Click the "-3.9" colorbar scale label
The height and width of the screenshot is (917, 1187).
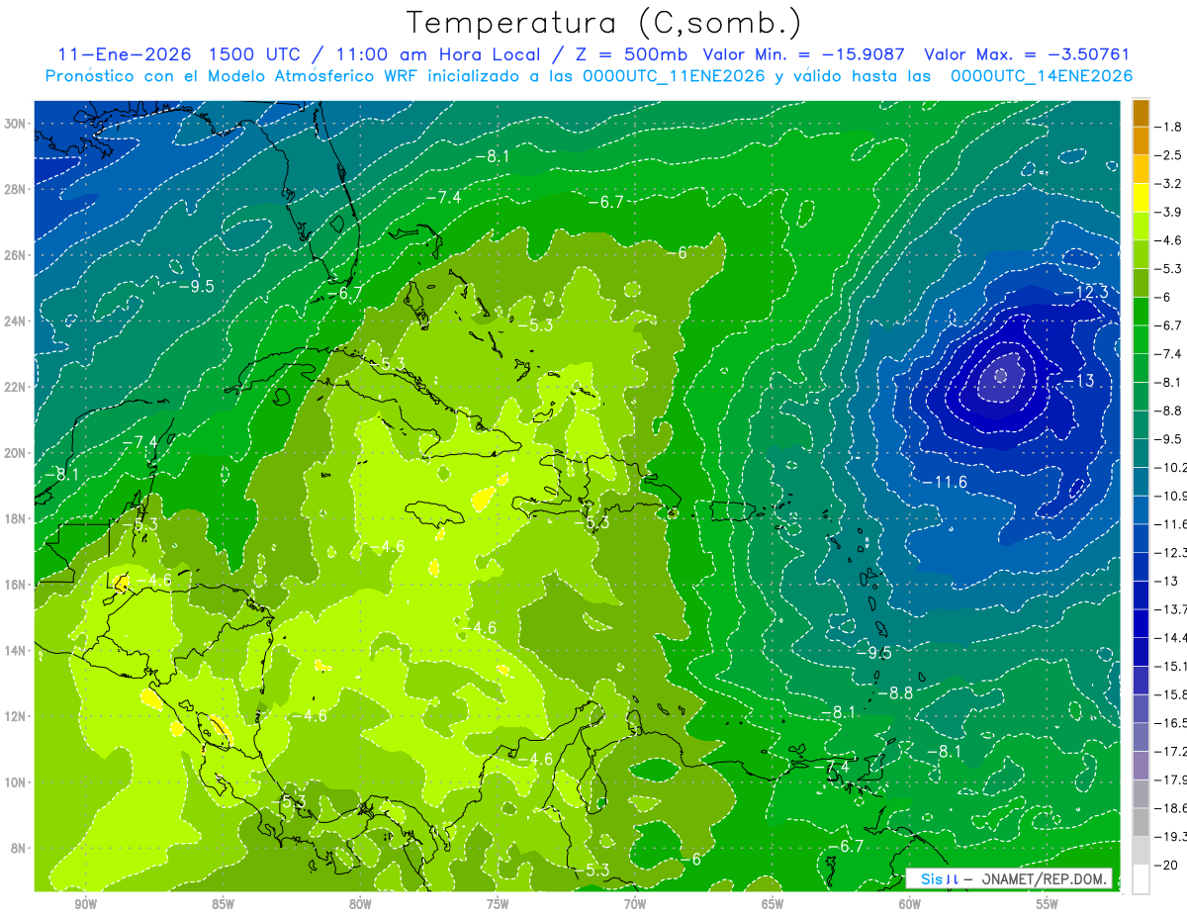(x=1167, y=212)
